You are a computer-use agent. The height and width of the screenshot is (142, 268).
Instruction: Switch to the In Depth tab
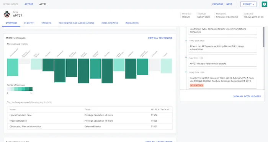pyautogui.click(x=29, y=23)
